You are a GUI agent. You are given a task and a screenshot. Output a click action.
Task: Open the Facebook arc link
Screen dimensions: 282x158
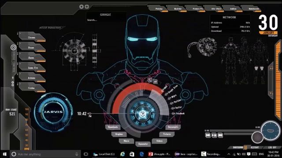coord(178,113)
